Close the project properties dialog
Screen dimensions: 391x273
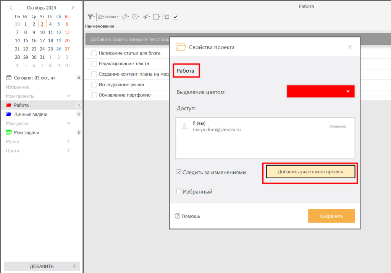(350, 47)
